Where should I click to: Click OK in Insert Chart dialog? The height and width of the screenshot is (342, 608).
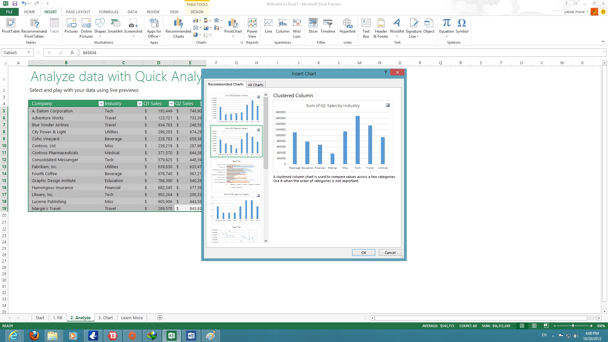pos(364,253)
